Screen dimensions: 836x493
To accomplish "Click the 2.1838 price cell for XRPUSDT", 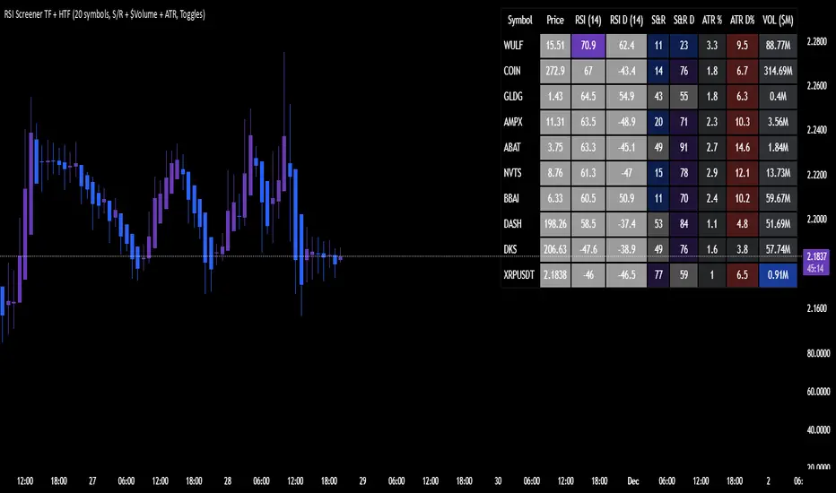I will click(x=555, y=275).
